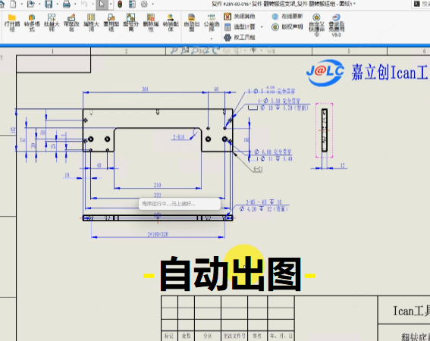
Task: Expand the dropdown arrow beside 选型计算
Action: [262, 27]
